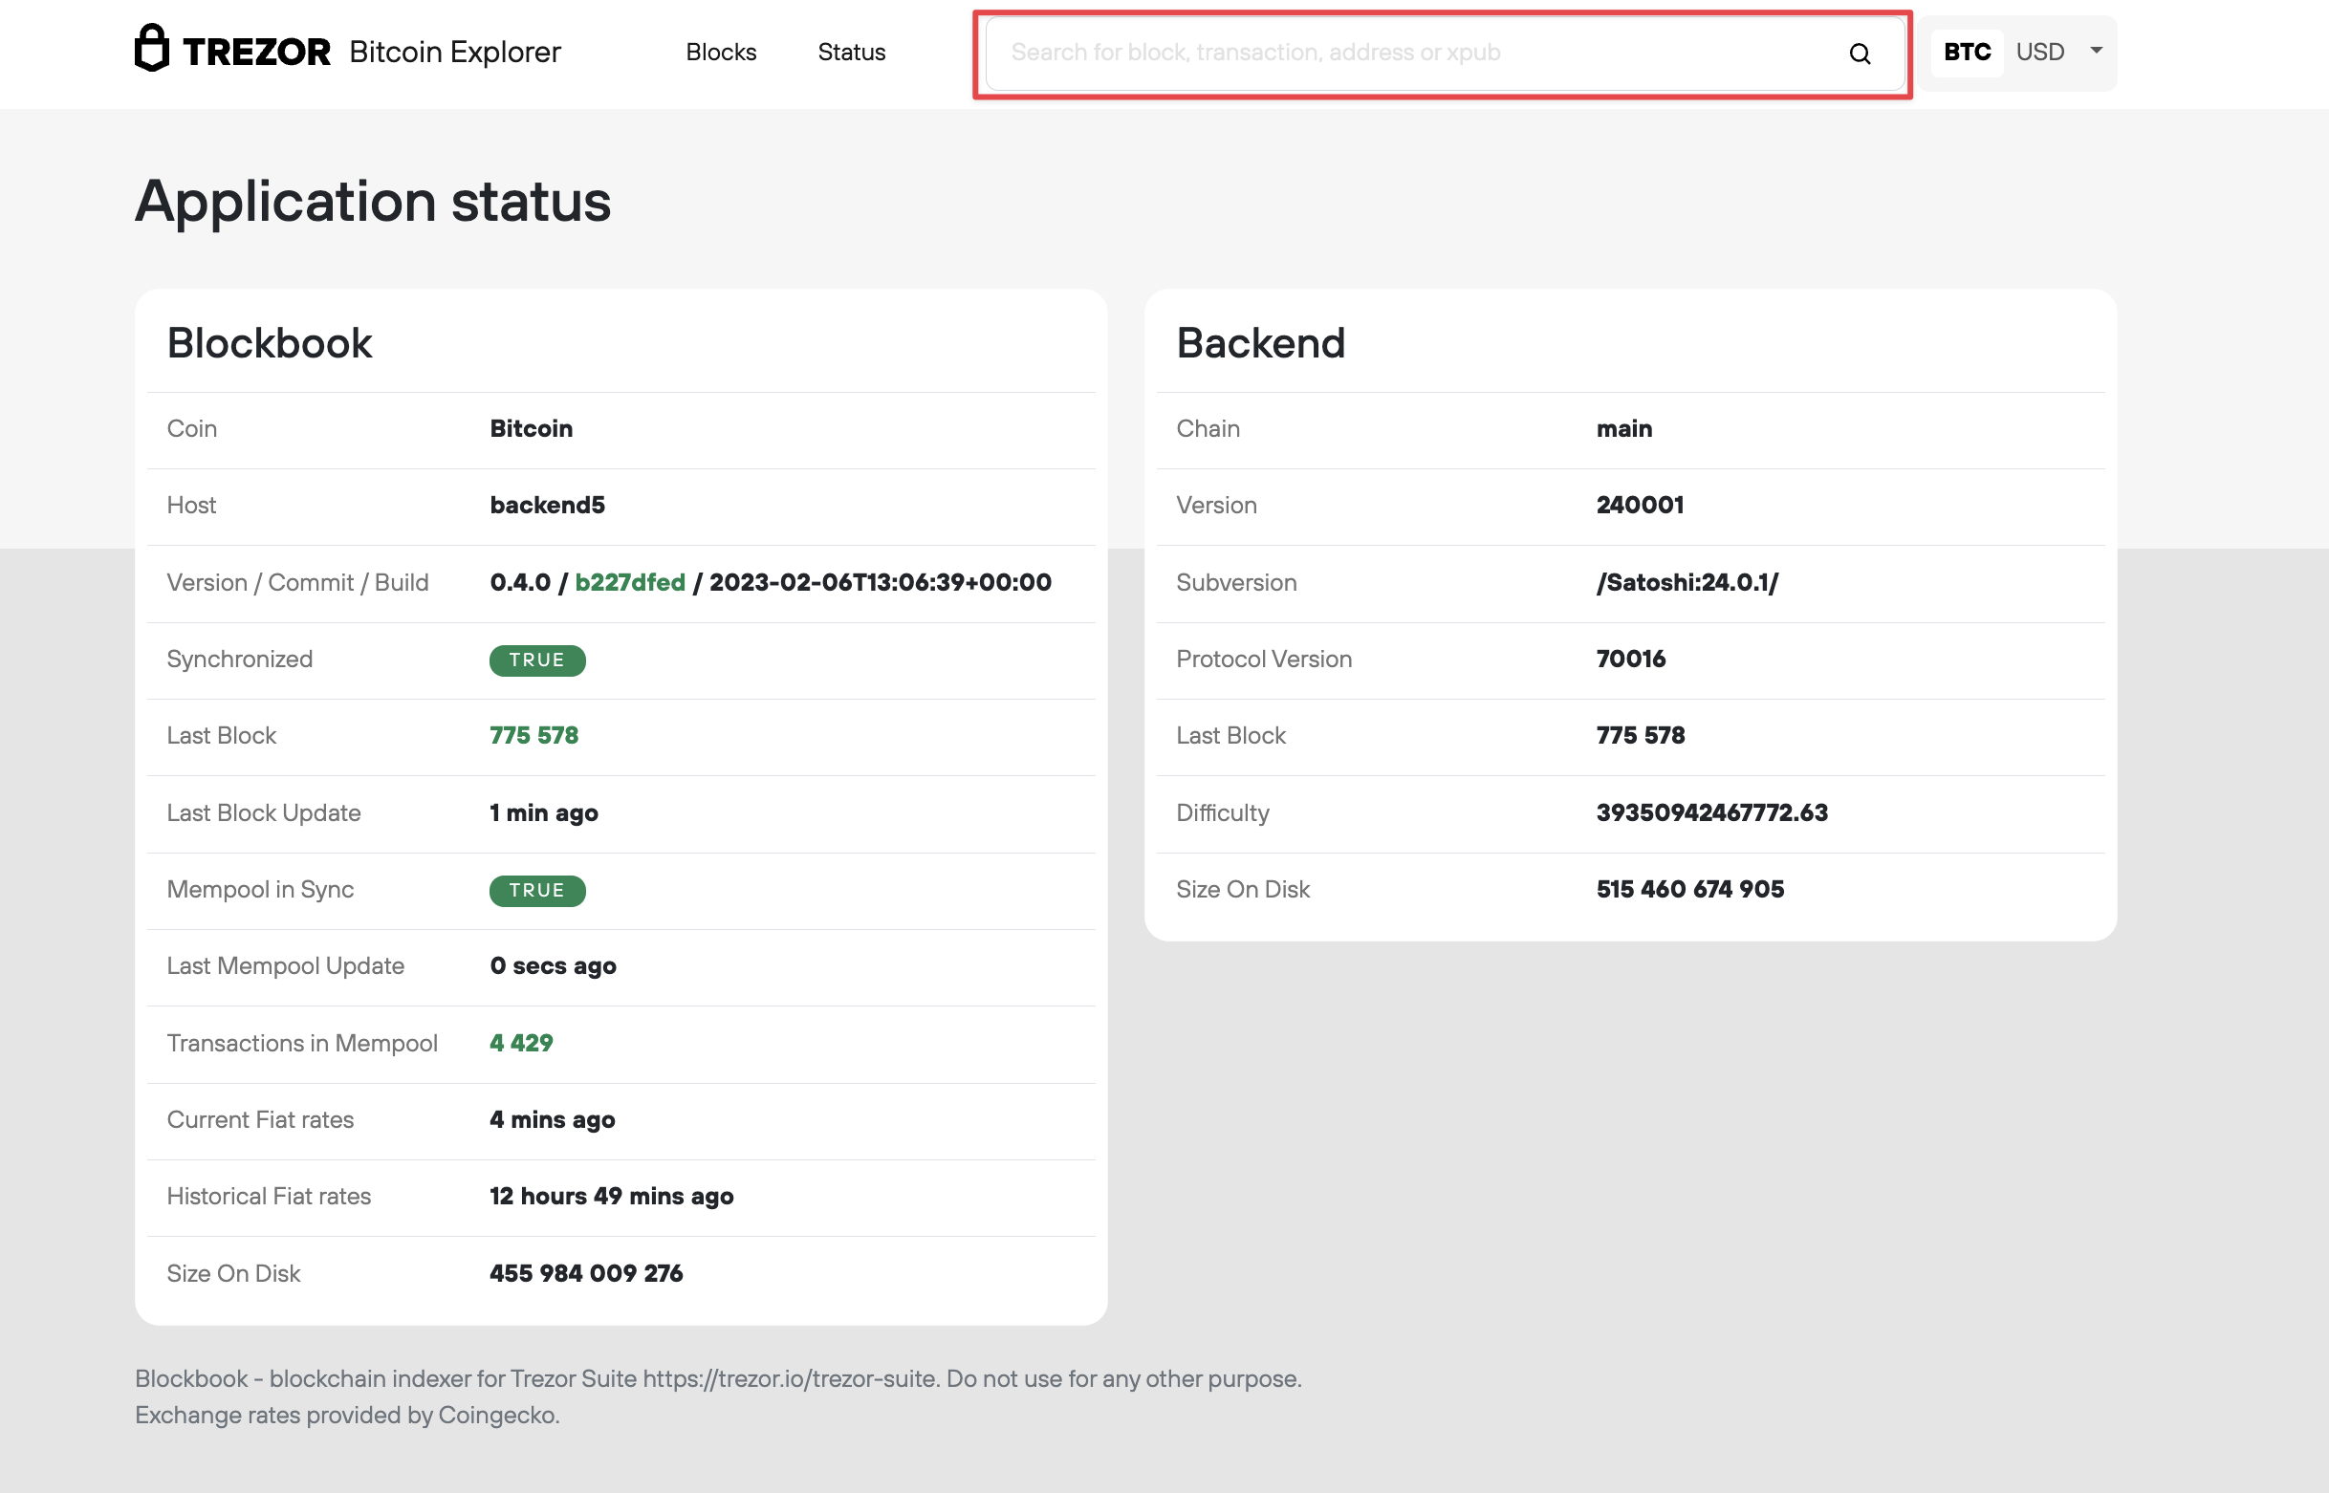Select Current Fiat rates 4 mins ago
This screenshot has height=1493, width=2329.
(553, 1120)
